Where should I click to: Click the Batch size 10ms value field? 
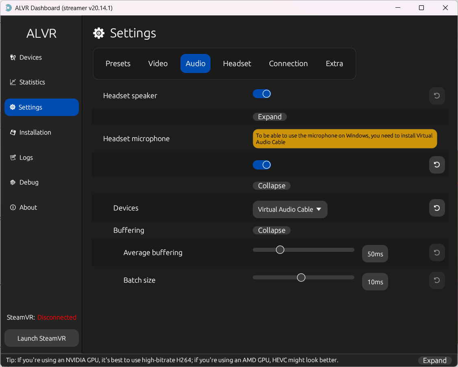coord(375,282)
